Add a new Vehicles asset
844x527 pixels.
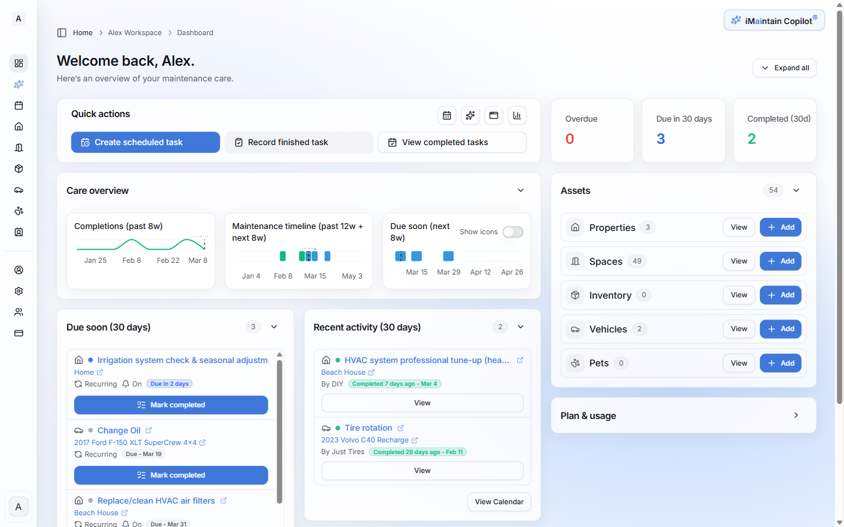point(780,329)
